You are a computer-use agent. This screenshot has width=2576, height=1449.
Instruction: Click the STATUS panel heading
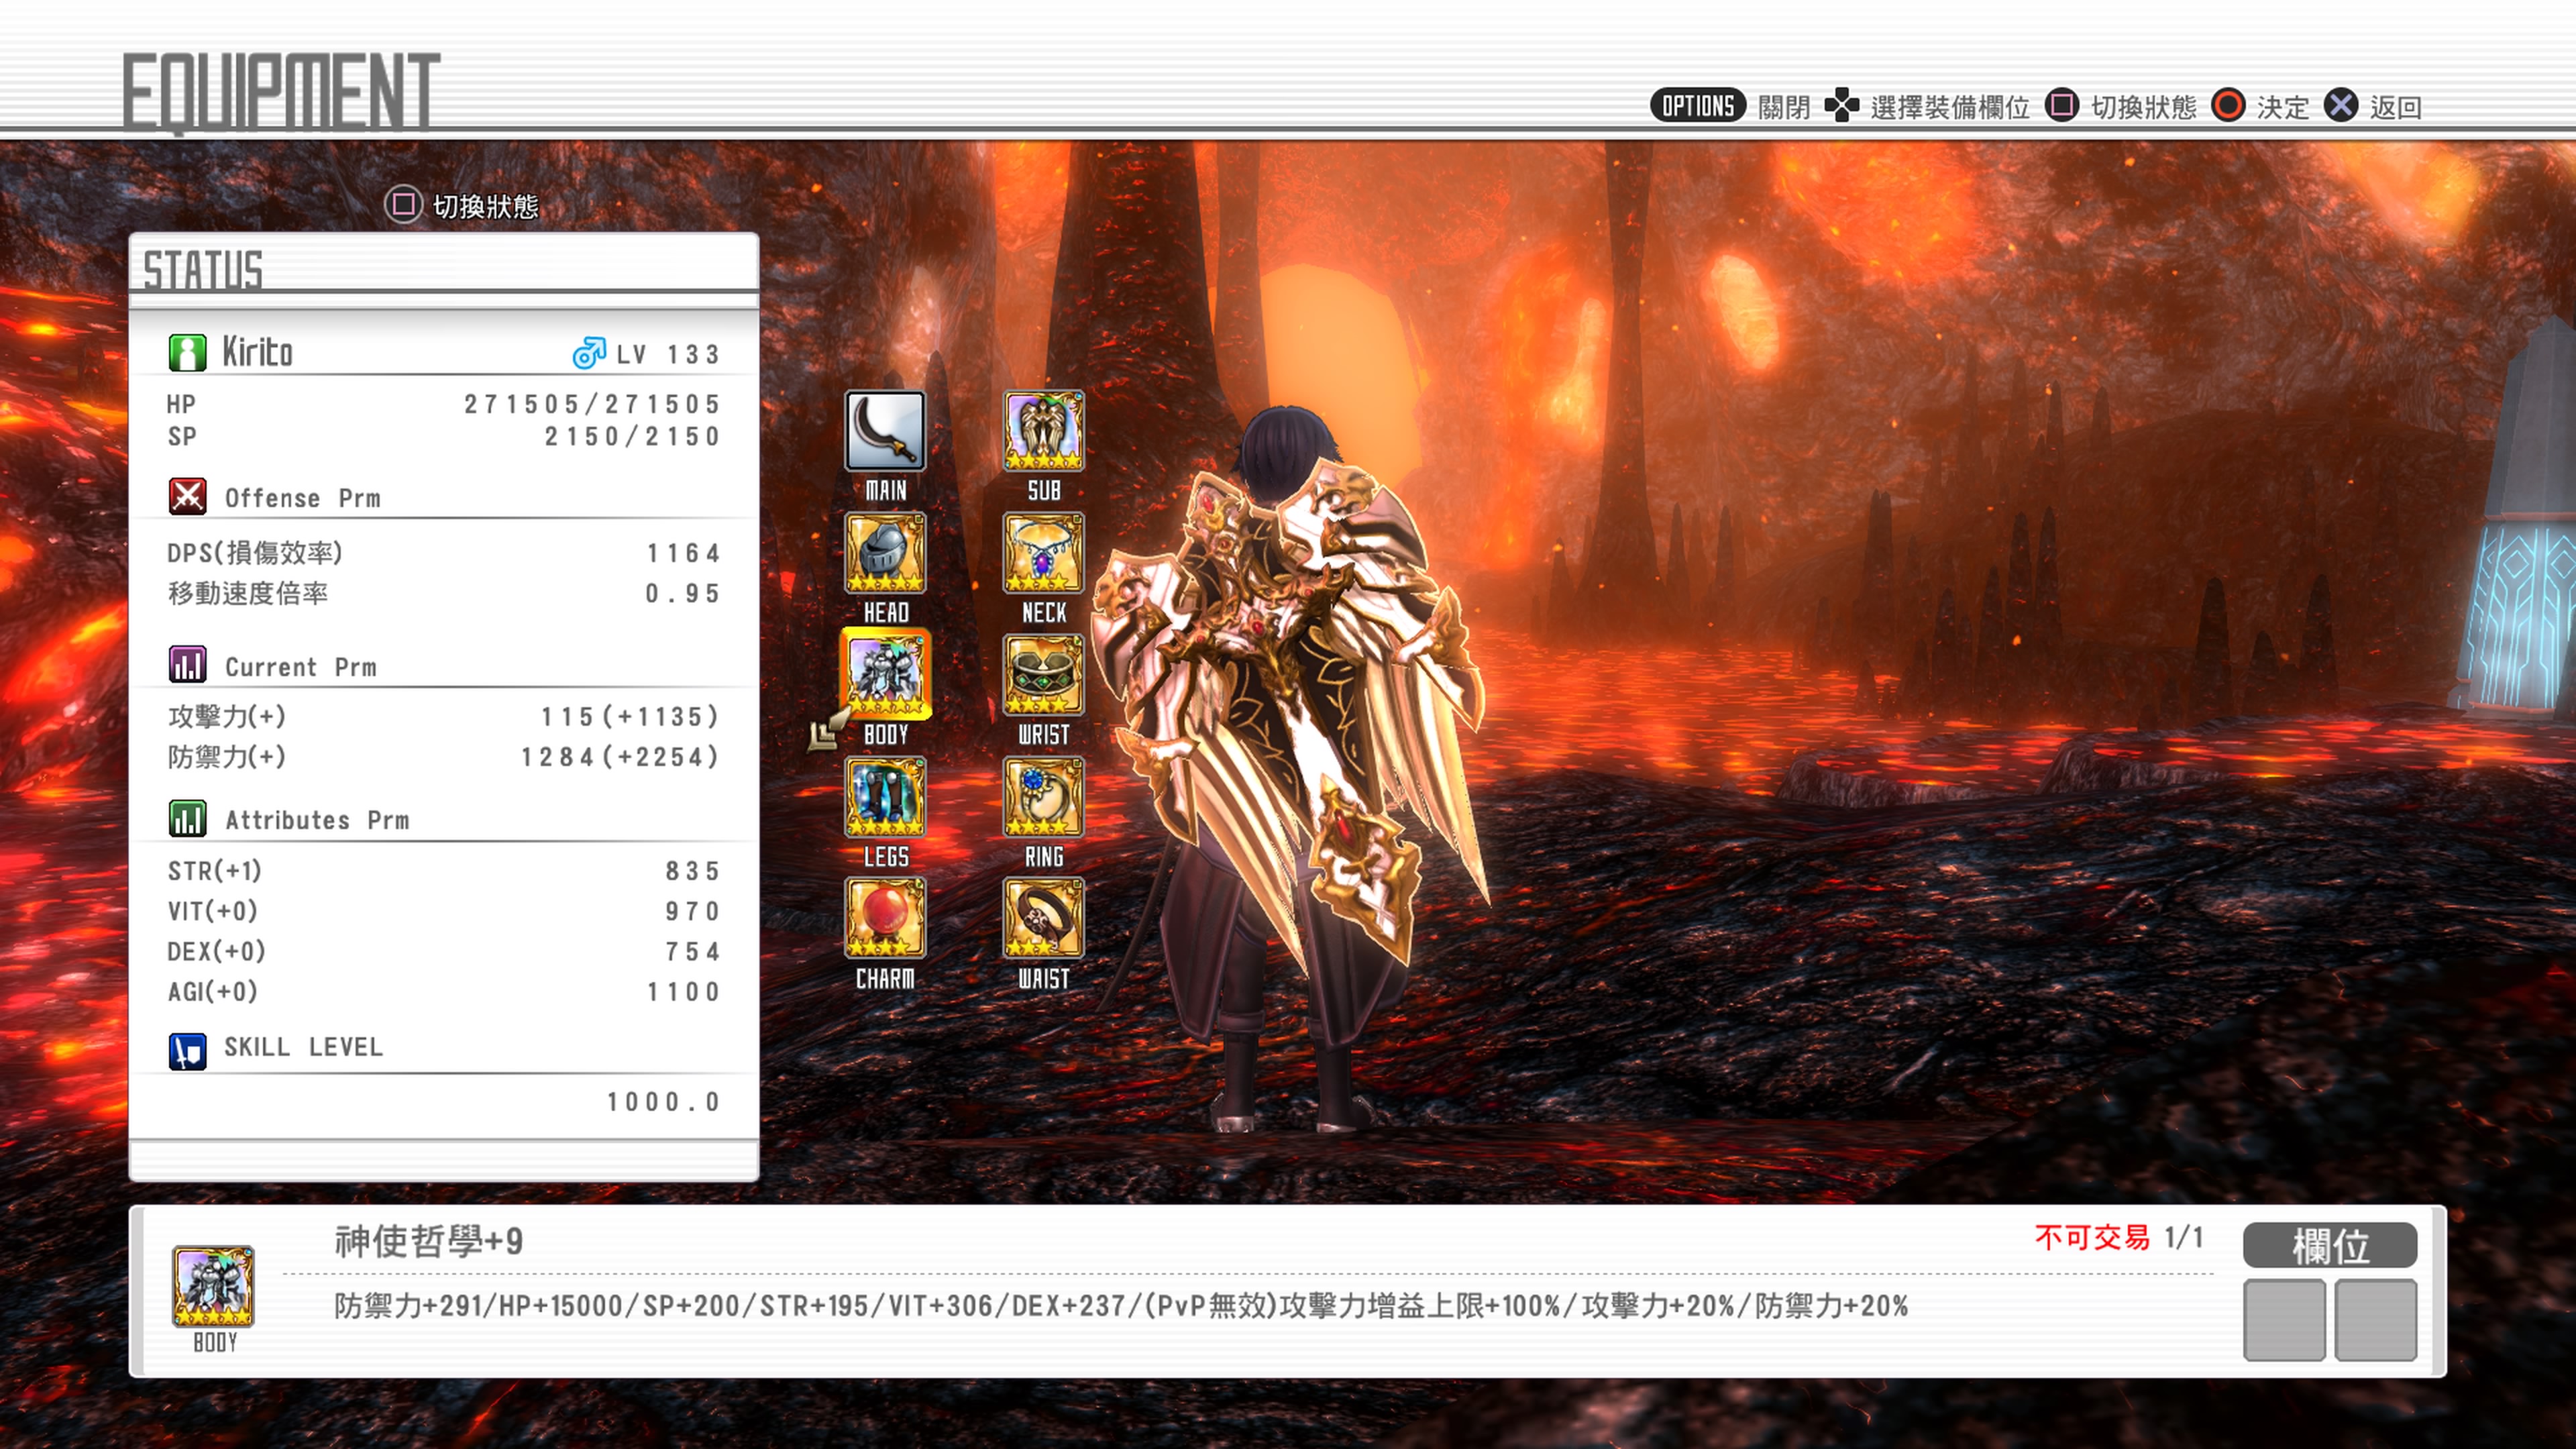point(203,270)
